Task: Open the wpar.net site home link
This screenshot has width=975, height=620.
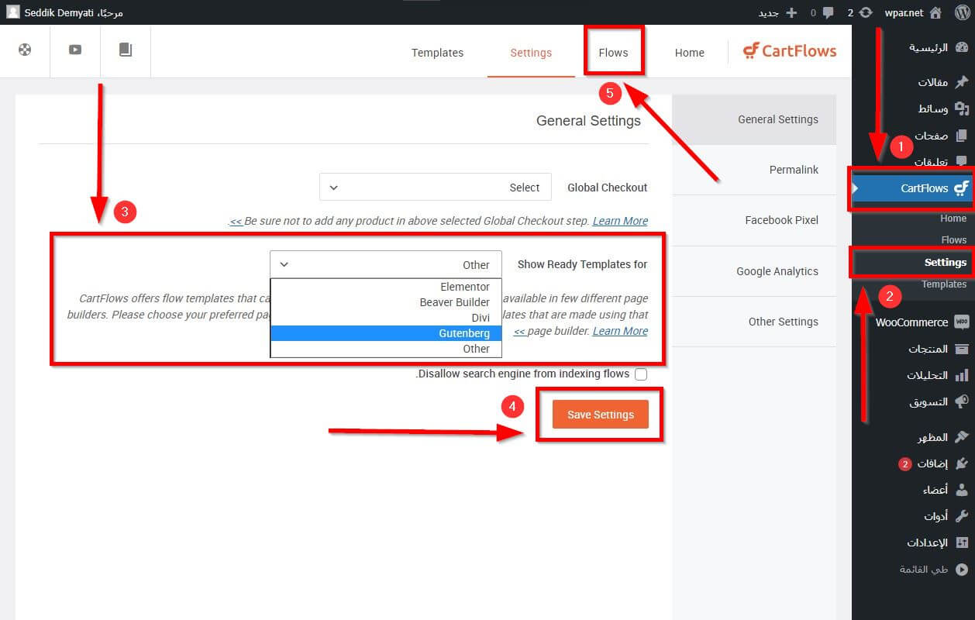Action: click(912, 12)
